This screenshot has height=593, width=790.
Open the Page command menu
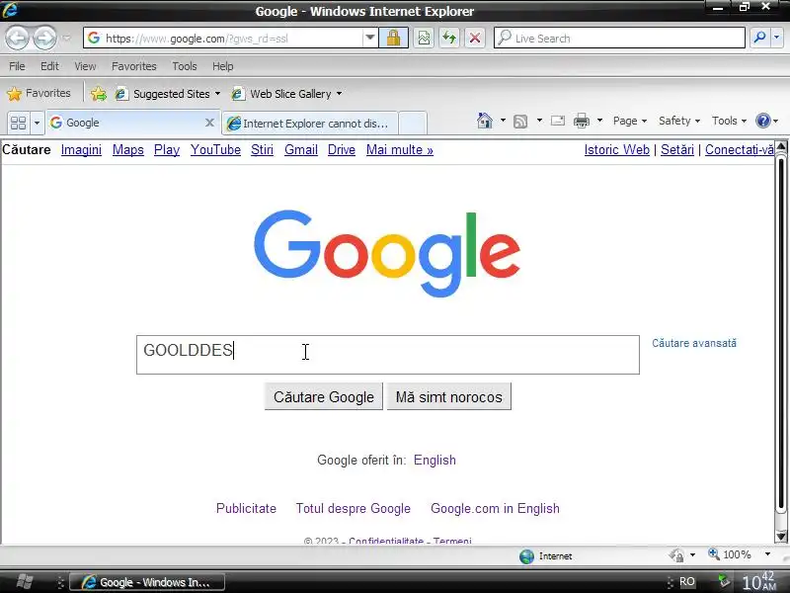pyautogui.click(x=630, y=121)
